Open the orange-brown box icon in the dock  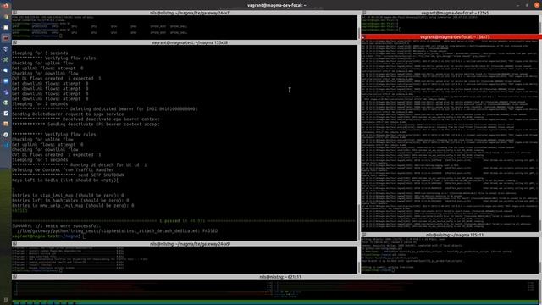pyautogui.click(x=6, y=124)
